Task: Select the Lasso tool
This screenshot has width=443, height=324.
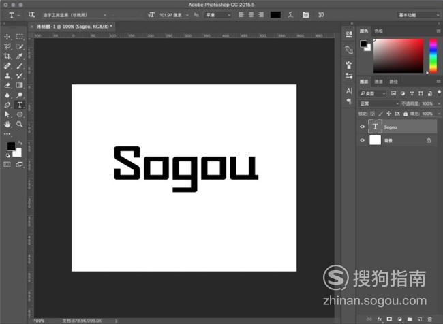Action: 7,46
